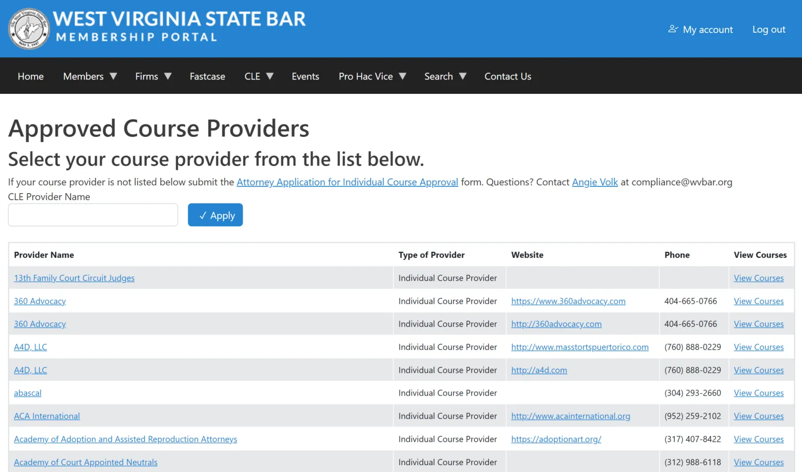Open Contact Us page
This screenshot has height=472, width=802.
(x=508, y=76)
